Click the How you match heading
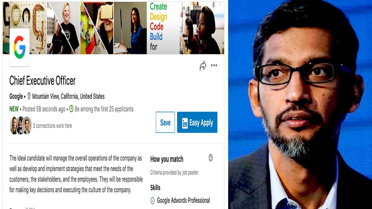Viewport: 372px width, 209px height. click(167, 159)
